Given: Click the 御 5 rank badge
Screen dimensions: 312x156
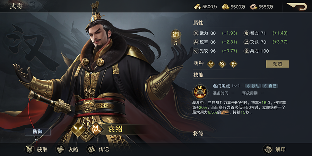Looking at the screenshot, I should 175,38.
